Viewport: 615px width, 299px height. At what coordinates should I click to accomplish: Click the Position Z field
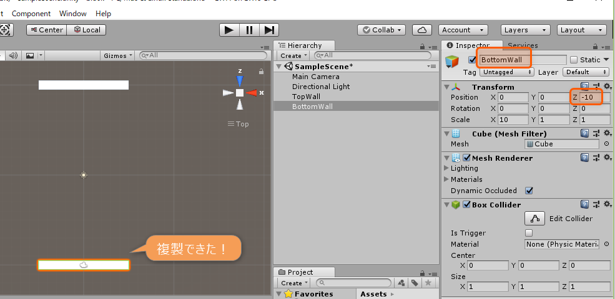[x=595, y=97]
